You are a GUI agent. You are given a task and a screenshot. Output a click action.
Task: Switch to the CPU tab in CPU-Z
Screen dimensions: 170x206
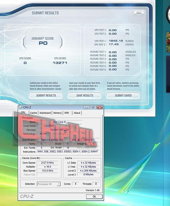[23, 113]
